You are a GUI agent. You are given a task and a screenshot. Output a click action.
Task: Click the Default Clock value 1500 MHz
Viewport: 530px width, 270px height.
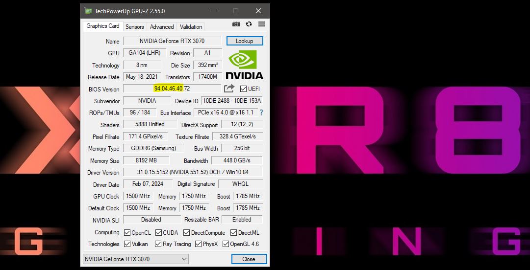[x=138, y=208]
